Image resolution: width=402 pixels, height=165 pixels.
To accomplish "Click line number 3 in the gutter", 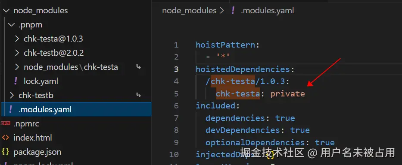I will (x=176, y=69).
